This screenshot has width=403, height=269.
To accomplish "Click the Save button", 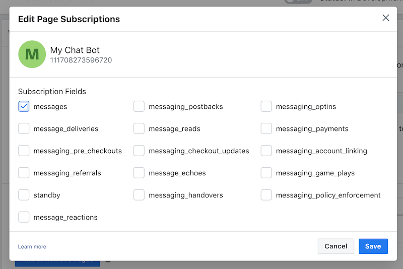I will [x=373, y=246].
